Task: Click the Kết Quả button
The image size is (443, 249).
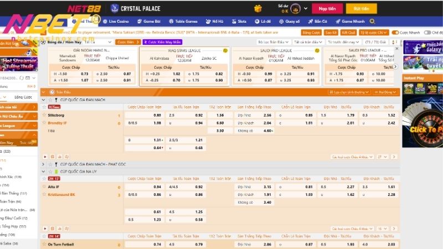Action: 348,33
